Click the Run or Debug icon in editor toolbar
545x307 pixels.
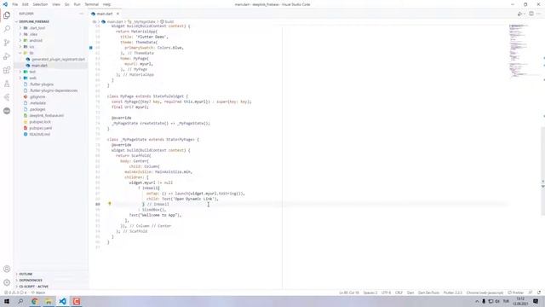[x=520, y=14]
